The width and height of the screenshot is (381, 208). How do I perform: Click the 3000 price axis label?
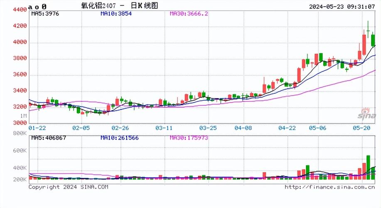coord(20,123)
